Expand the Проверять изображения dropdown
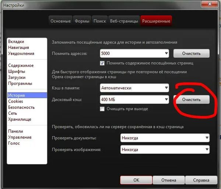 point(165,149)
